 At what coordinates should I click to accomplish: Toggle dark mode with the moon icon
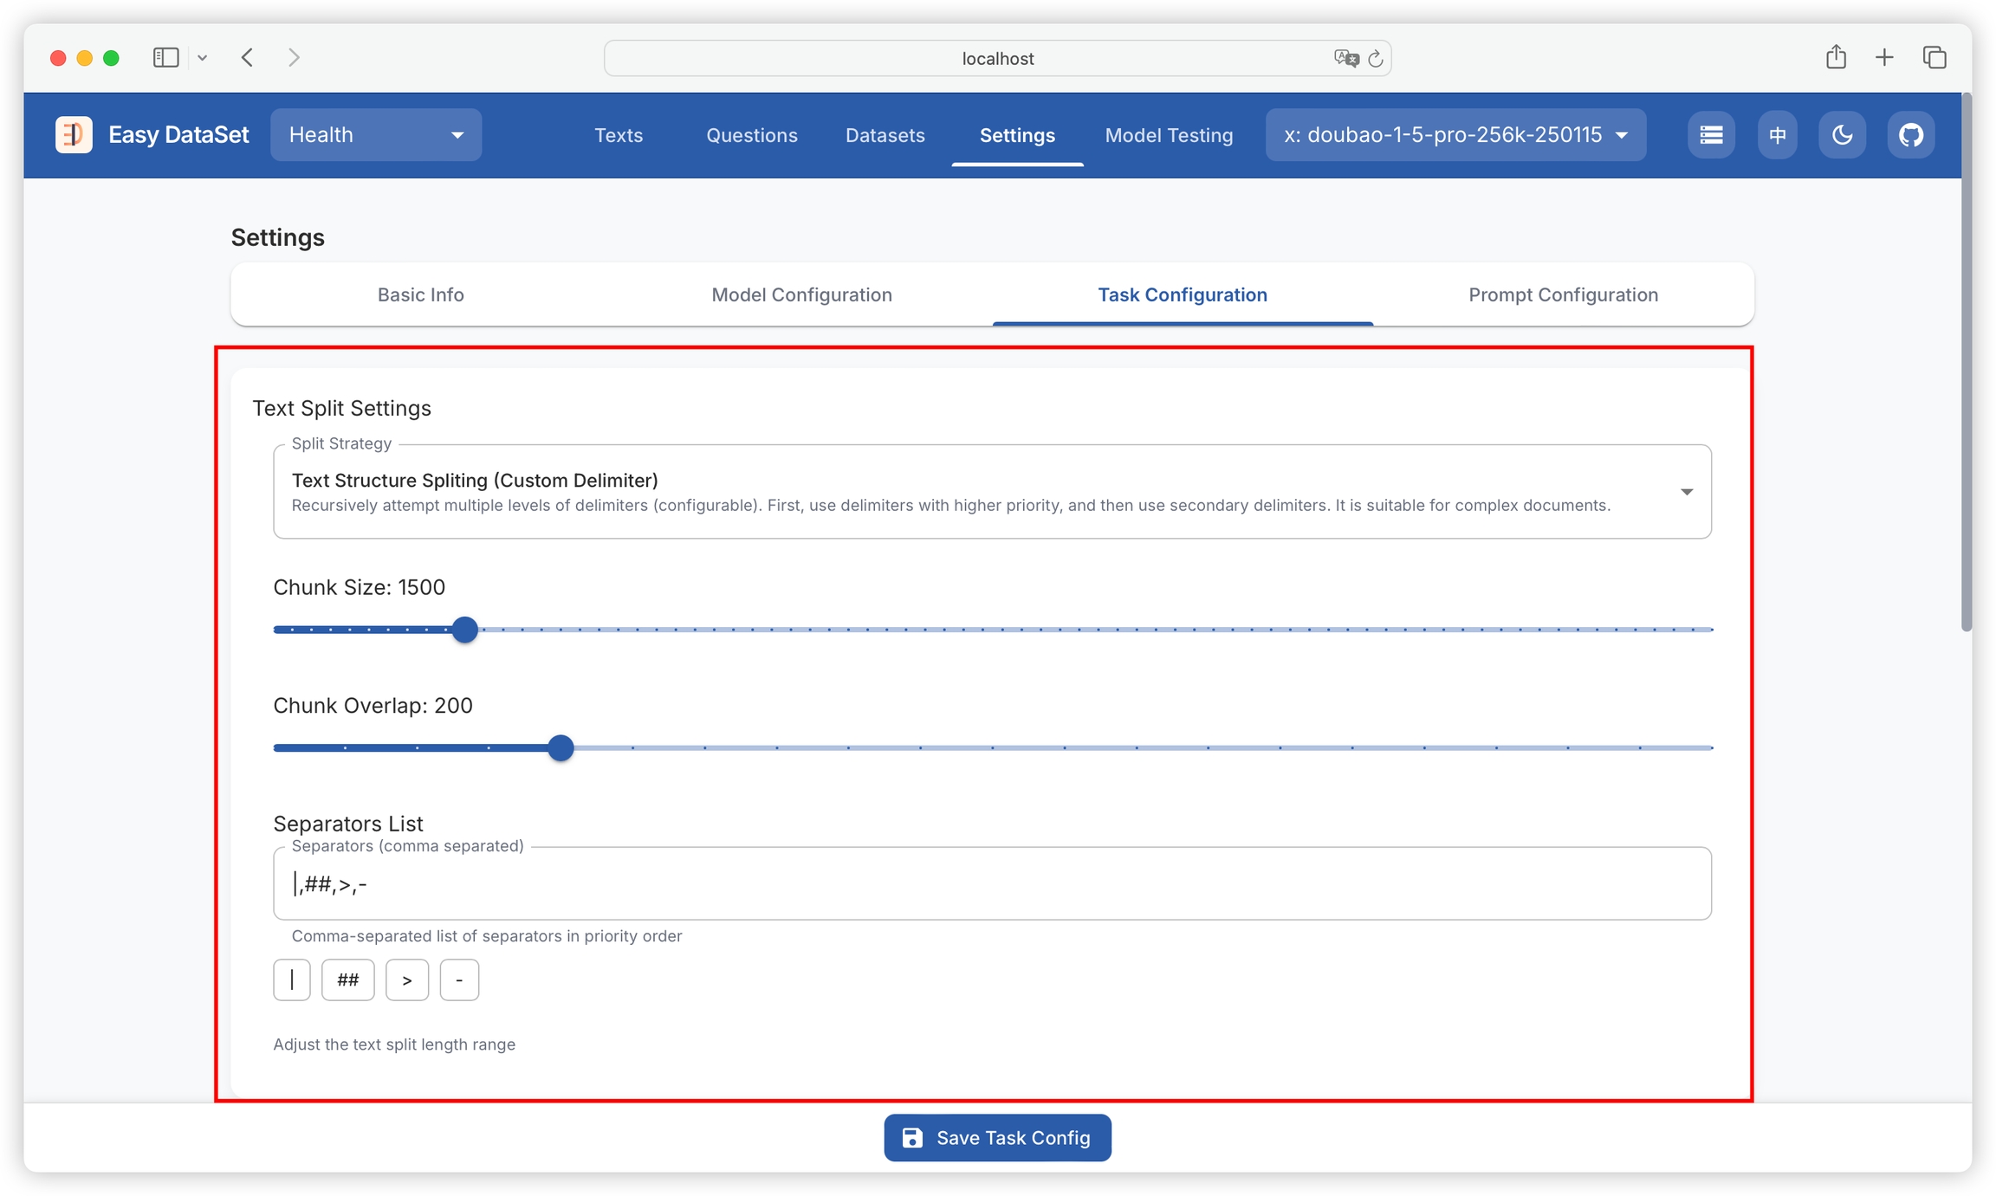tap(1843, 135)
